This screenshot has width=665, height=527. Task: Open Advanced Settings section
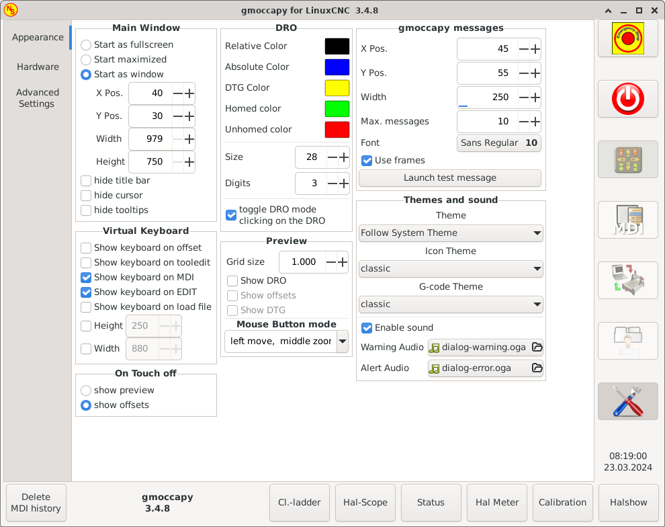point(38,98)
